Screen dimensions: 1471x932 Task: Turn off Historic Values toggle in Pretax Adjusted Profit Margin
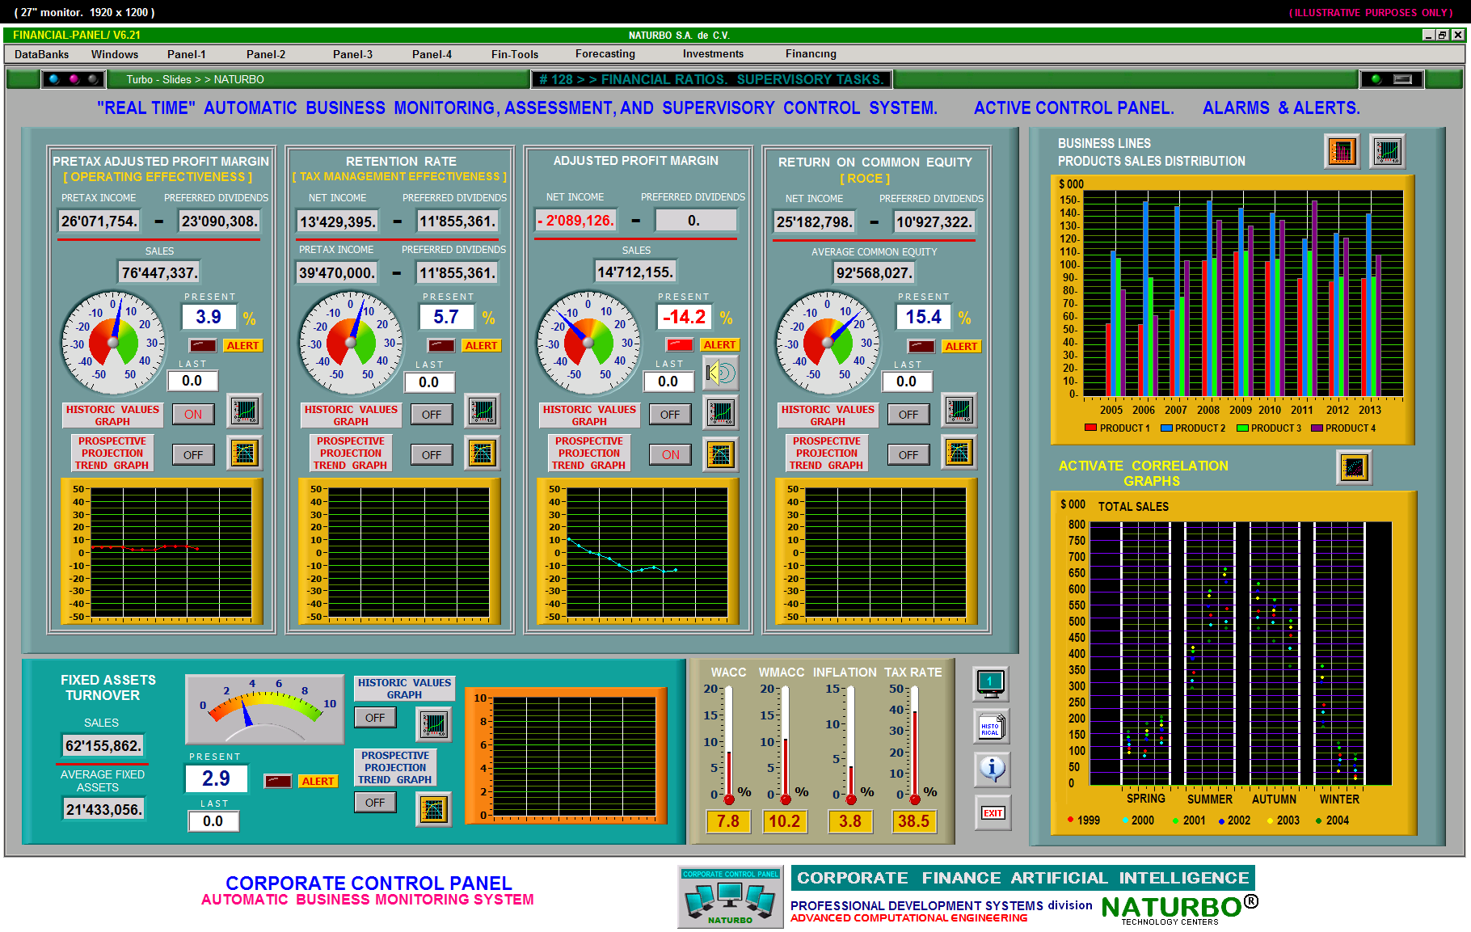(193, 415)
